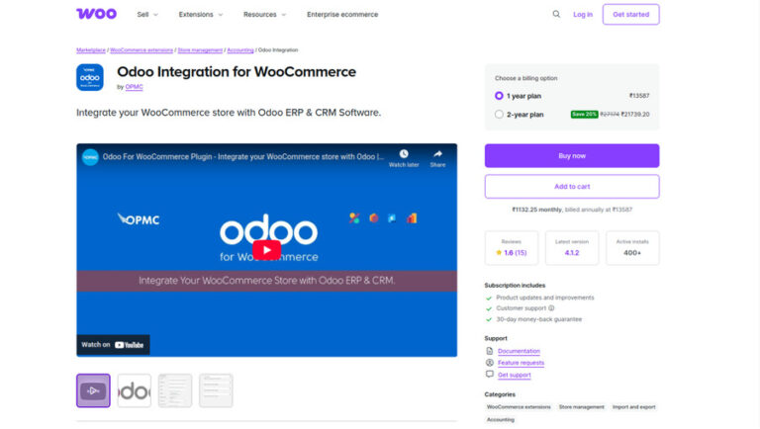Open Enterprise ecommerce page

point(342,15)
